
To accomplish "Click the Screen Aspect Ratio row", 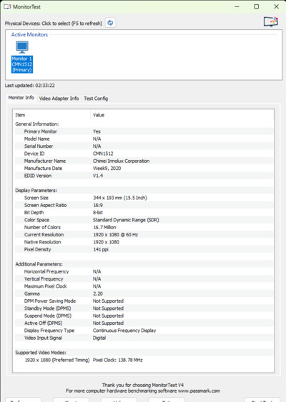I will 144,205.
